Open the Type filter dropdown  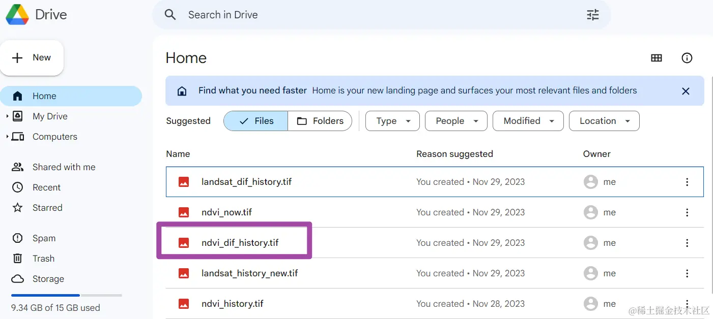(392, 121)
